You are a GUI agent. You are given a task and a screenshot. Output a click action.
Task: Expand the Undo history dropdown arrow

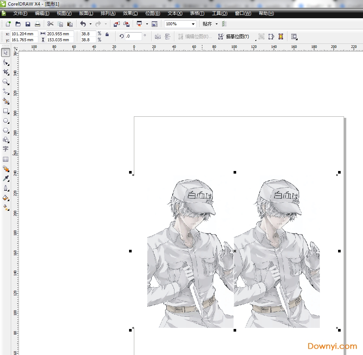(x=90, y=24)
